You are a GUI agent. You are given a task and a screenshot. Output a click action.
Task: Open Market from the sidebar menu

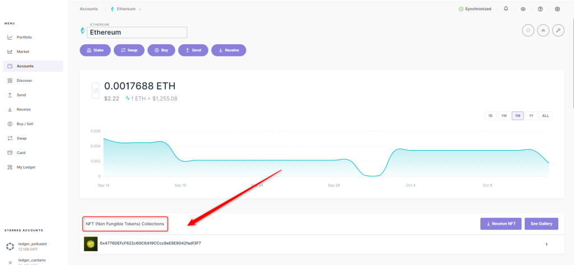[x=23, y=52]
